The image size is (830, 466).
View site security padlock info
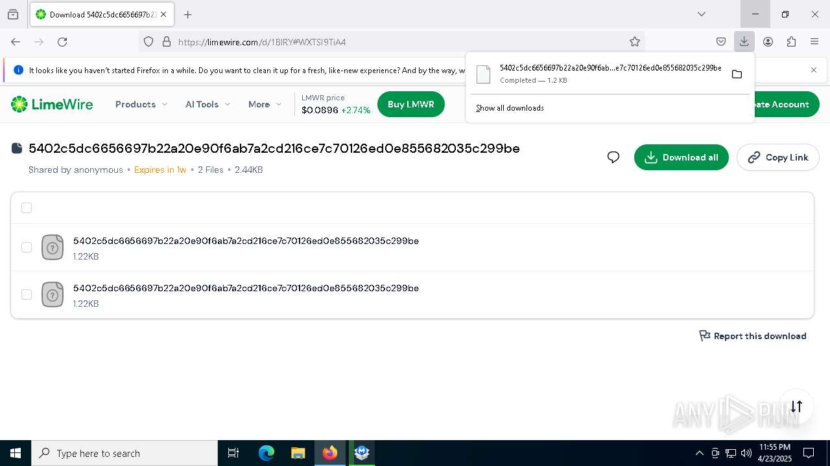tap(167, 41)
